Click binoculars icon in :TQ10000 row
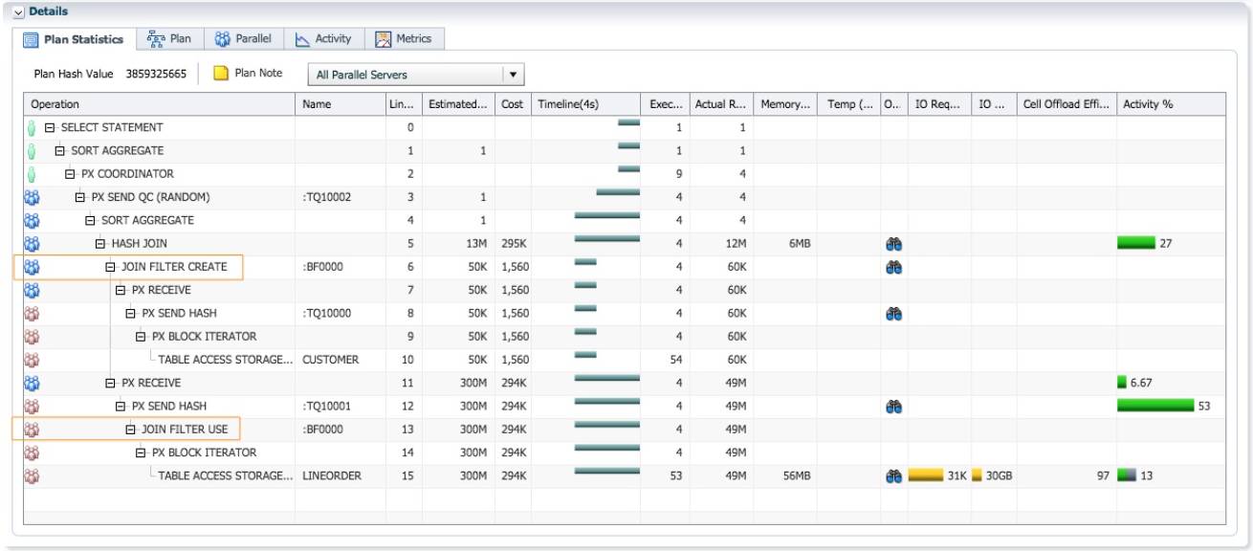This screenshot has width=1253, height=551. click(893, 313)
